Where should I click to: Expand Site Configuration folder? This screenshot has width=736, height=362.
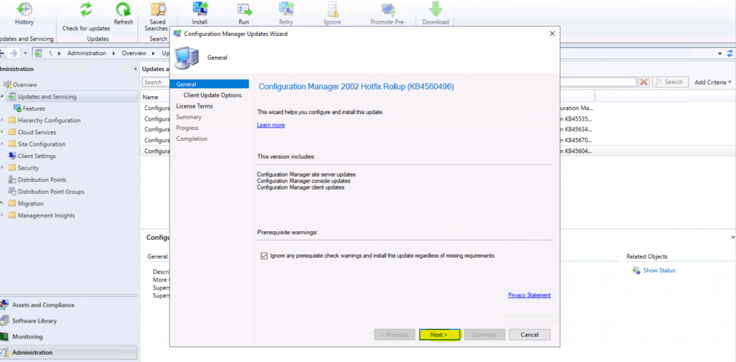coord(2,144)
